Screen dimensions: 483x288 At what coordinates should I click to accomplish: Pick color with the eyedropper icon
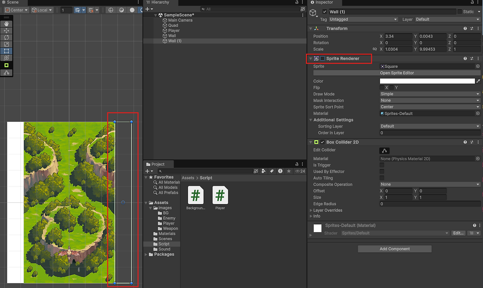point(478,81)
